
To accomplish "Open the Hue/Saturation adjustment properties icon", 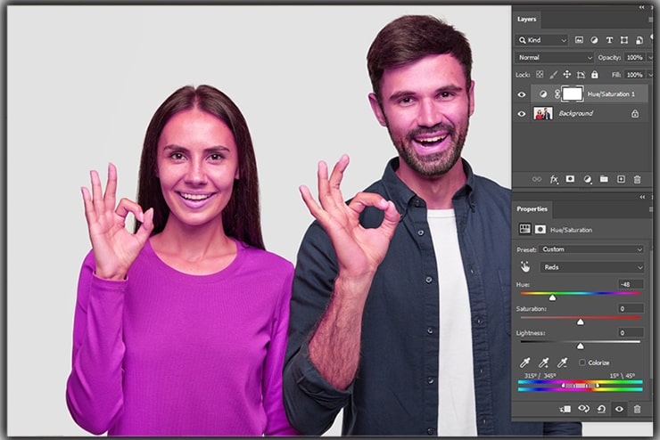I will (525, 229).
